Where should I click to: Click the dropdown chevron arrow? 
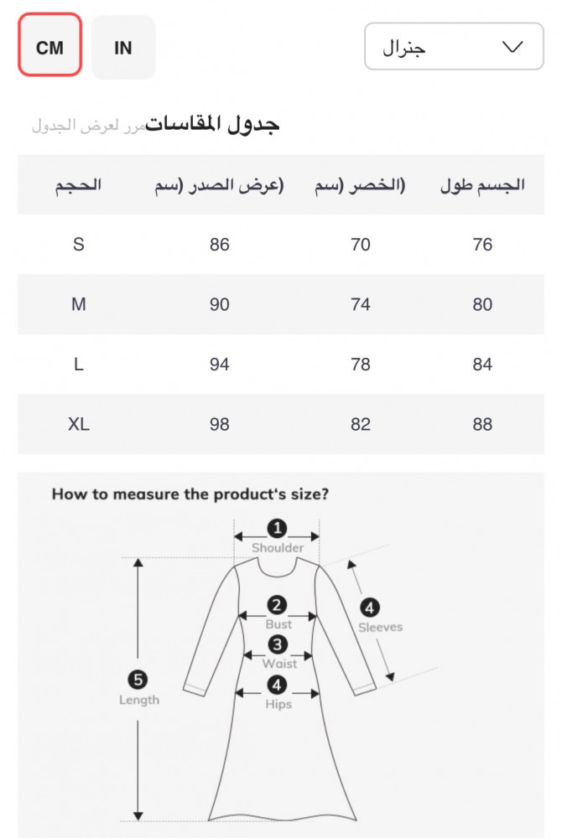pos(512,47)
